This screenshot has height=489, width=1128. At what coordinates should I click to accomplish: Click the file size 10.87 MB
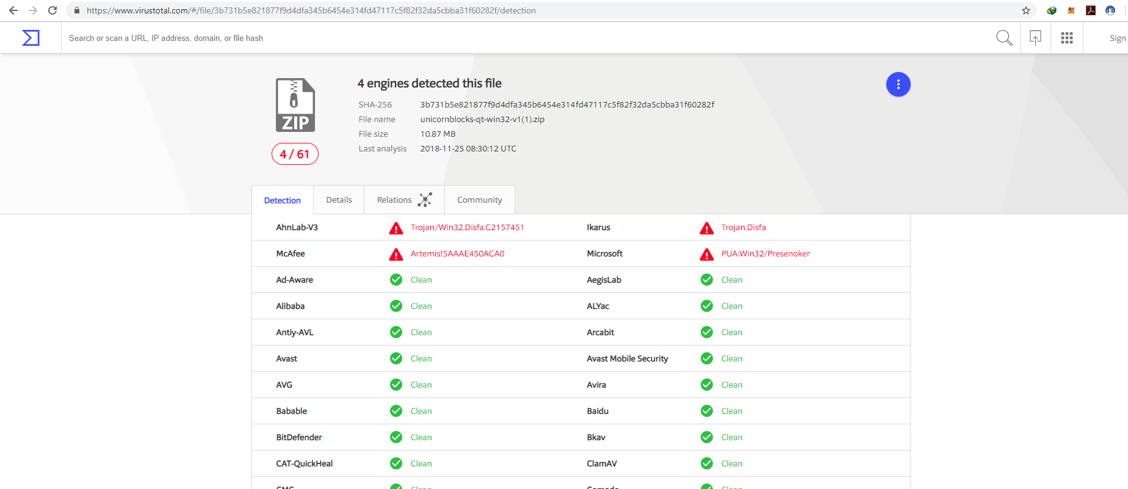pos(438,134)
